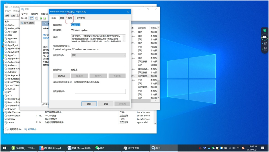Open the Windows Start menu
This screenshot has width=269, height=152.
coord(5,148)
